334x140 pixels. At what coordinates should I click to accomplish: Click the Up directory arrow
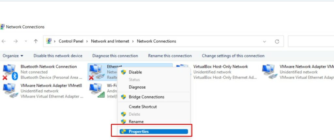click(x=36, y=41)
